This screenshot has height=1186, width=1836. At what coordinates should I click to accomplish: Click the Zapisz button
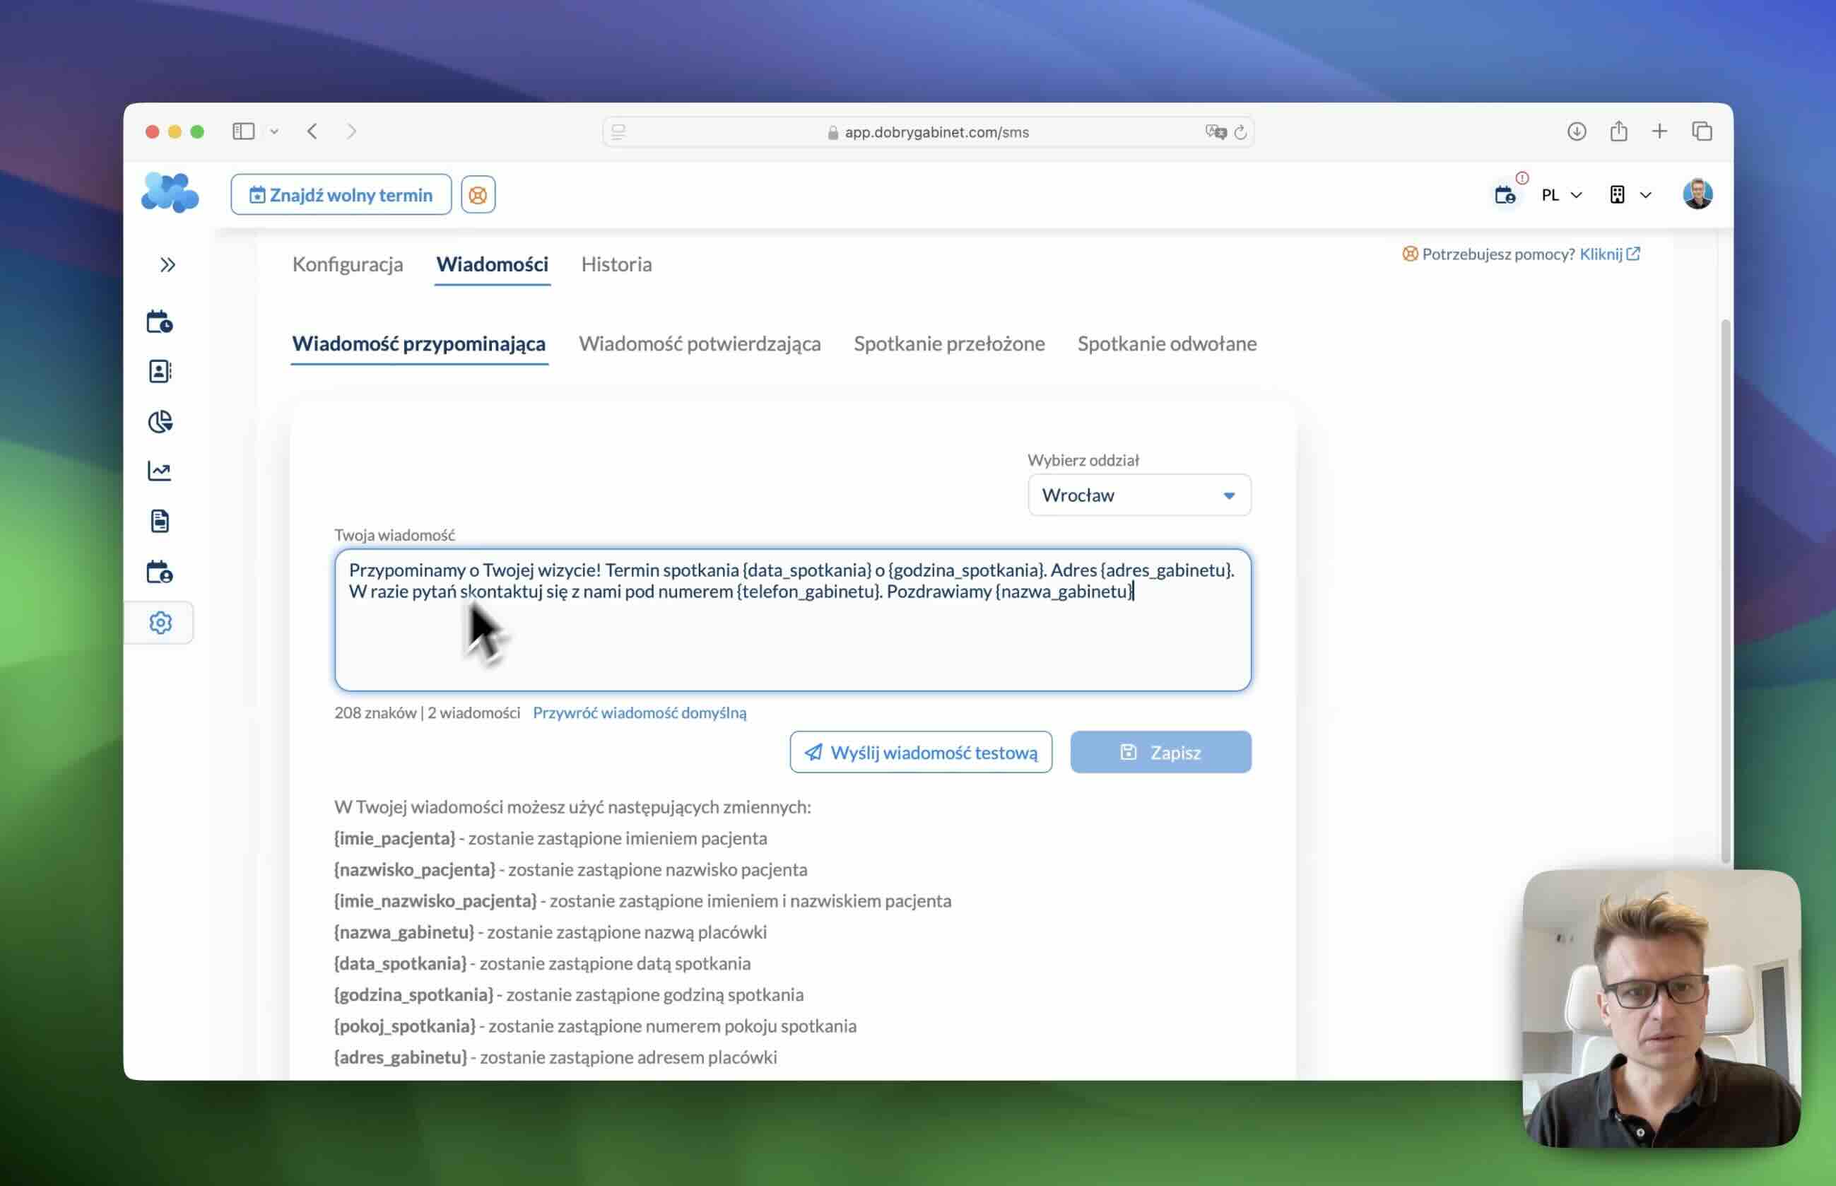click(x=1160, y=753)
